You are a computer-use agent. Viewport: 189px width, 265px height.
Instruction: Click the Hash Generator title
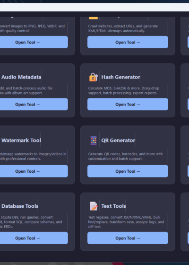pyautogui.click(x=120, y=77)
